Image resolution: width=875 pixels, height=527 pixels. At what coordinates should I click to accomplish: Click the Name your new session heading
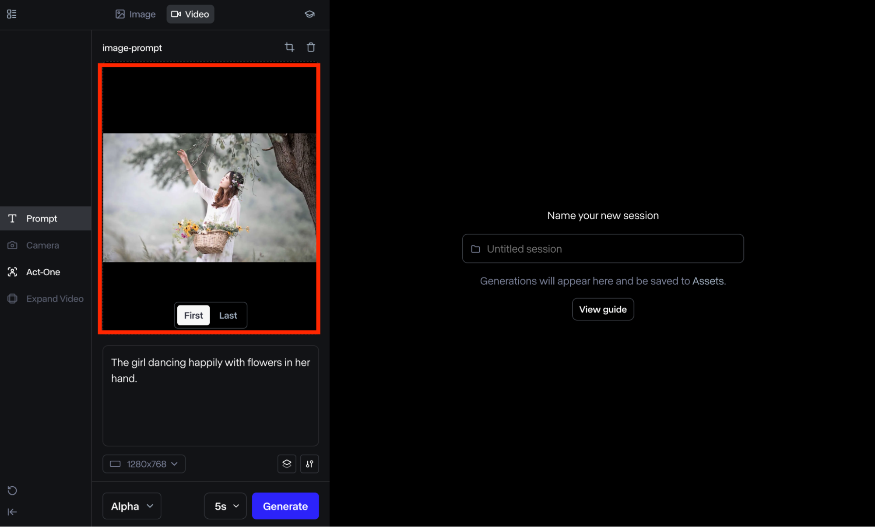click(603, 215)
